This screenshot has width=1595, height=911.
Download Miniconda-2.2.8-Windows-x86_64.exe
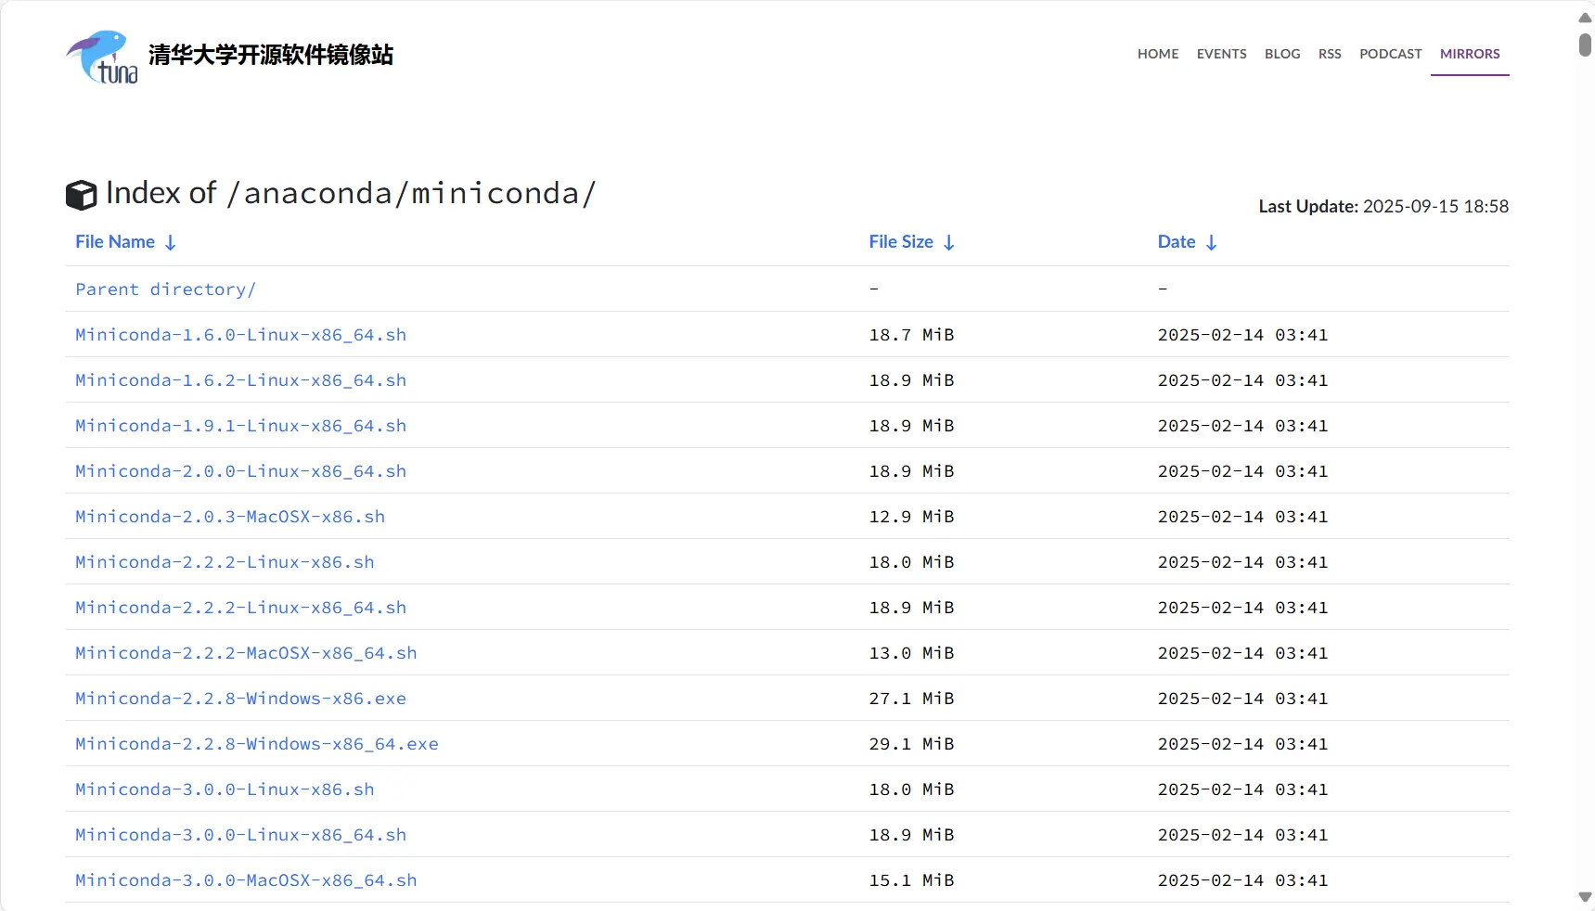coord(257,744)
